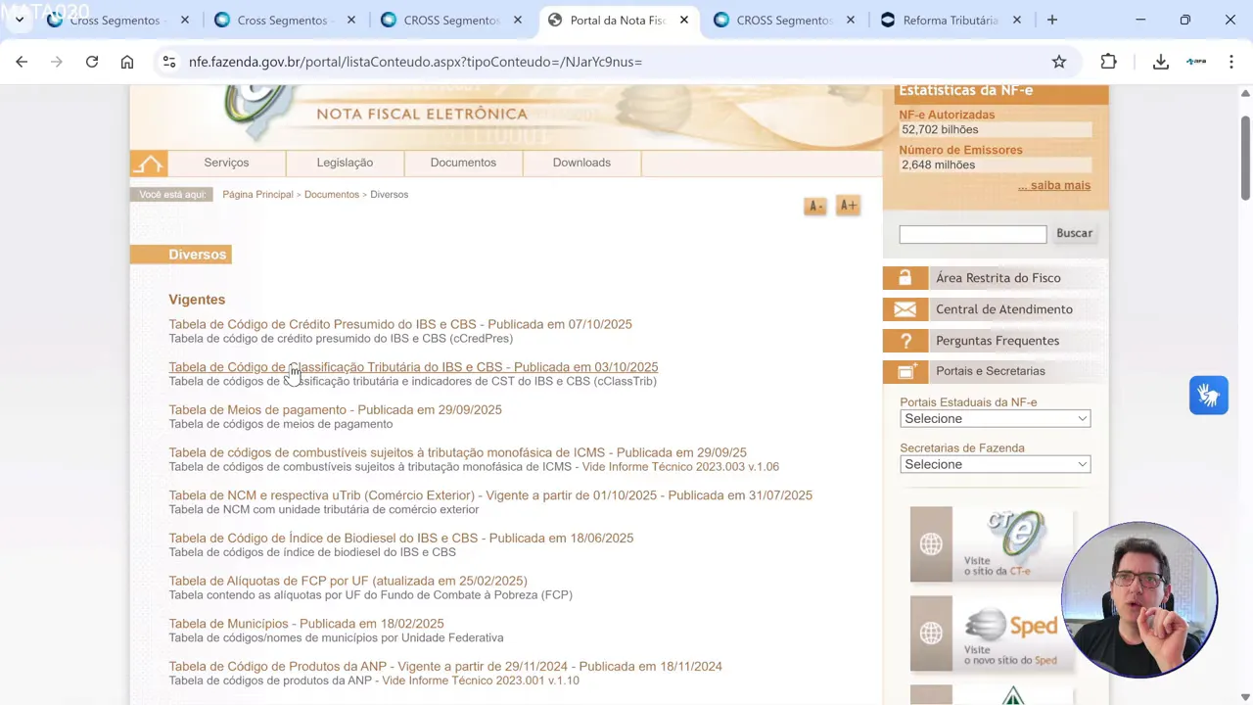1253x705 pixels.
Task: Open browser downloads icon
Action: pos(1160,62)
